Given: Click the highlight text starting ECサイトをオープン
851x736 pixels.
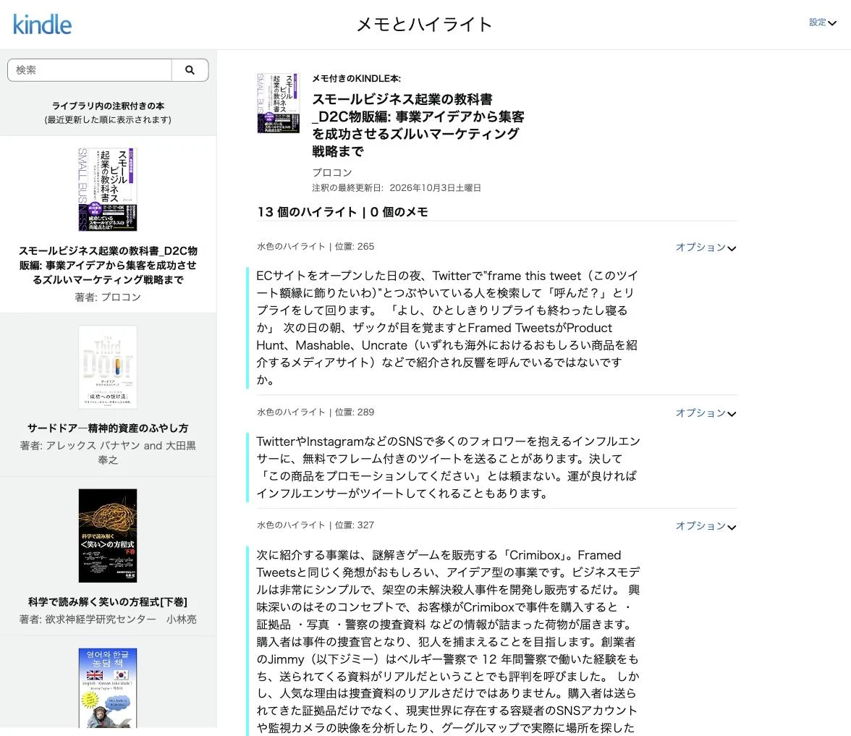Looking at the screenshot, I should click(447, 328).
